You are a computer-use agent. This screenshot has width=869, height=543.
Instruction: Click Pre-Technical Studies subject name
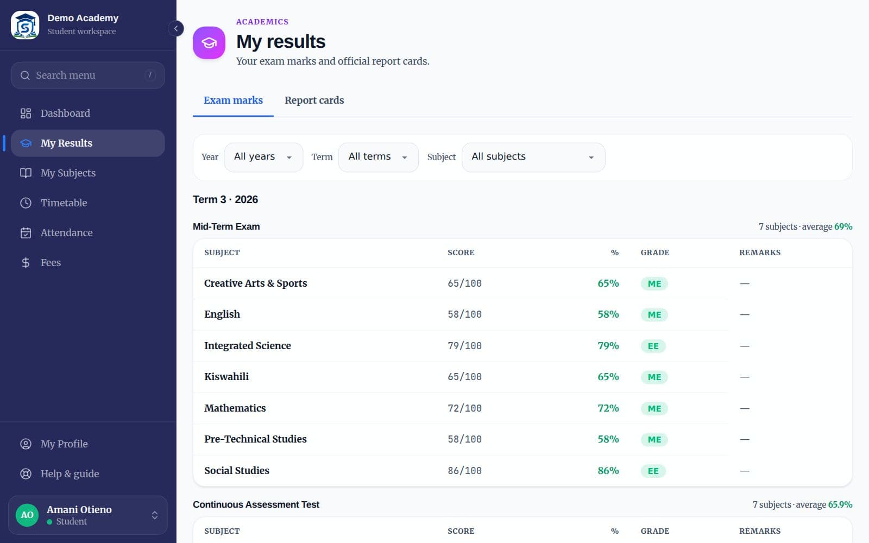point(255,439)
